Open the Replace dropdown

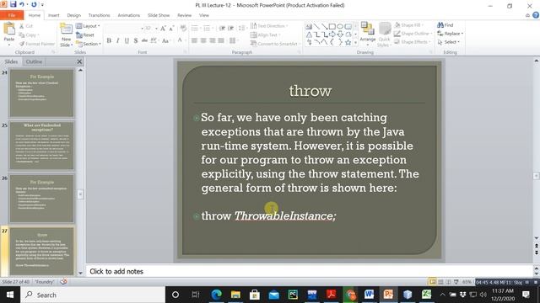(x=450, y=34)
